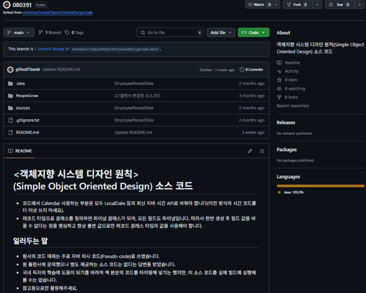
Task: Star this repository
Action: coord(340,5)
